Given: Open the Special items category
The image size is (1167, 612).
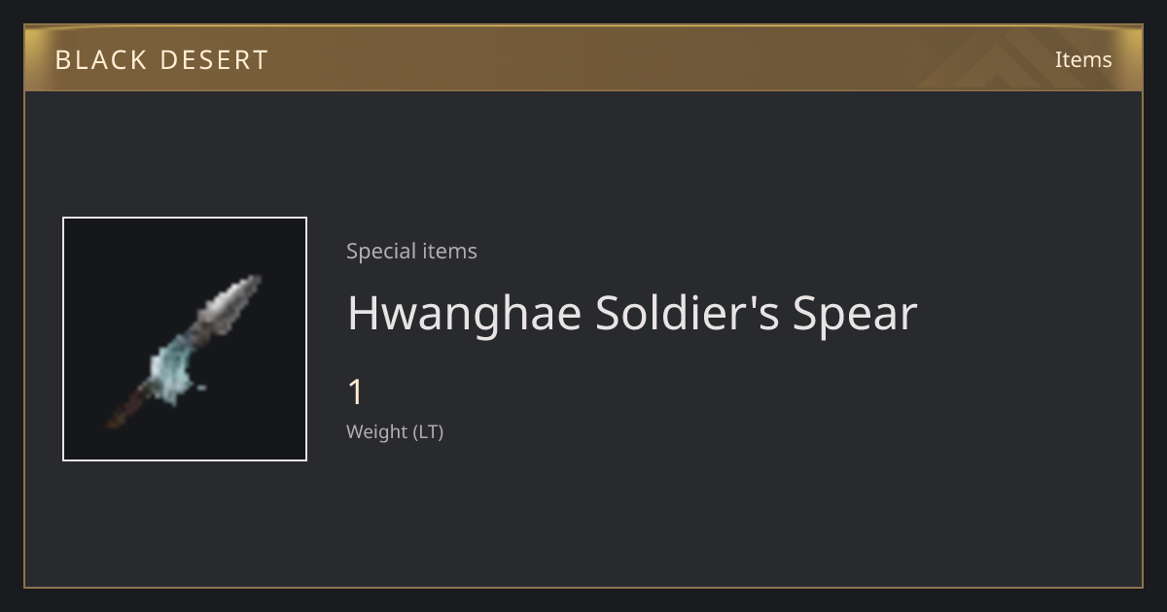Looking at the screenshot, I should pyautogui.click(x=411, y=251).
